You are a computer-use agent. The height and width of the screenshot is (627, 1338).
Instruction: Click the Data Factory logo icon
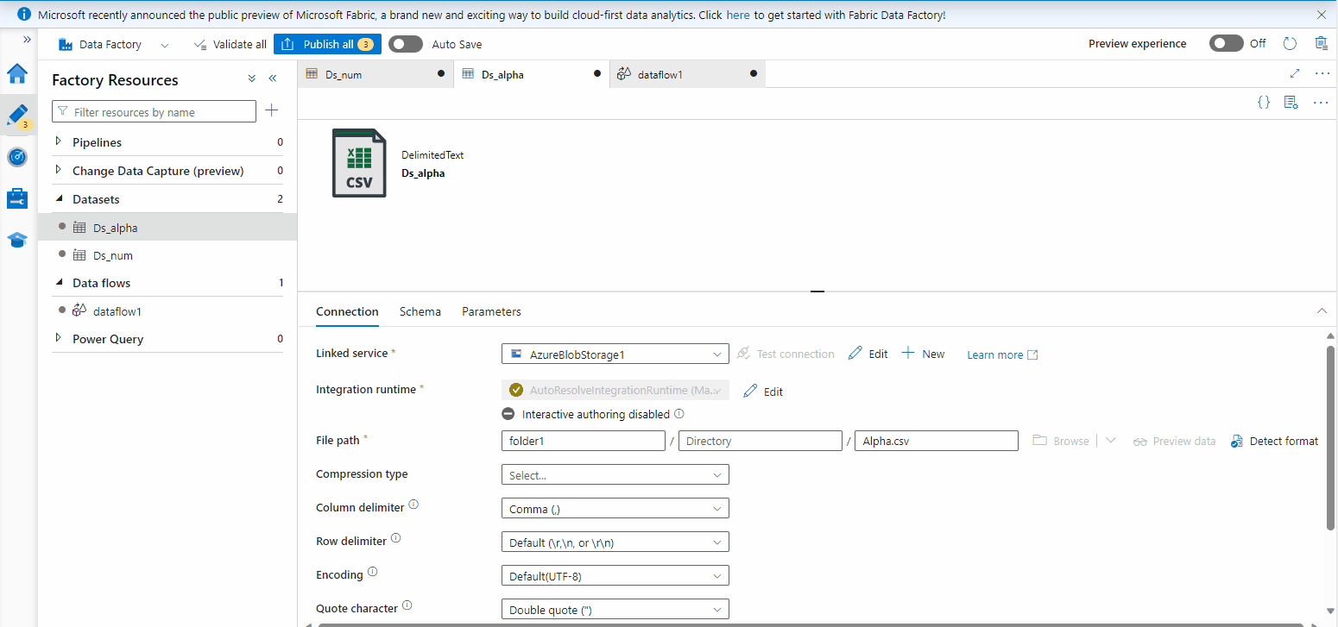65,44
